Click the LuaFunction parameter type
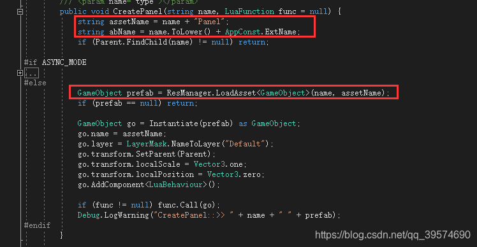Screen dimensions: 477x247 (x=249, y=11)
